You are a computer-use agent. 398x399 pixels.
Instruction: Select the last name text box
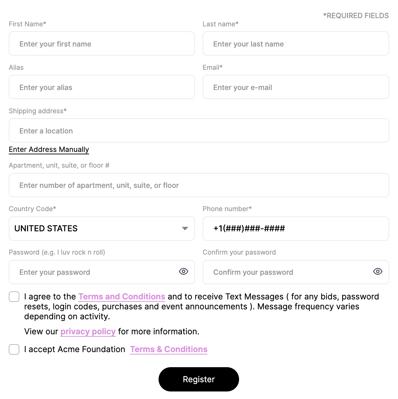click(296, 43)
